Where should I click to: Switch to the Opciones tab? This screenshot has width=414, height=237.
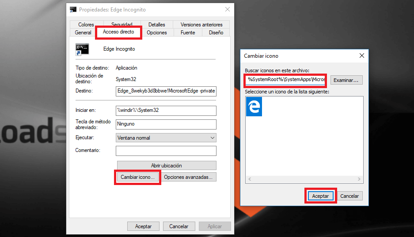[x=157, y=33]
